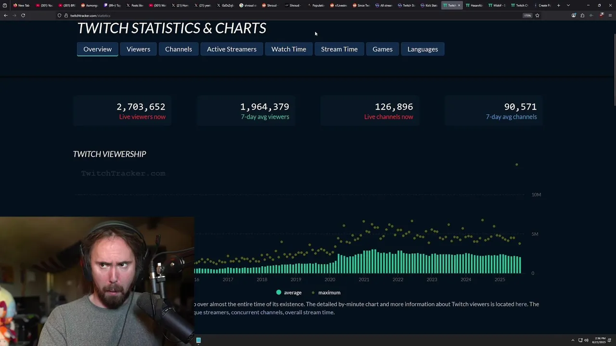Open the Languages statistics tab
616x346 pixels.
423,49
